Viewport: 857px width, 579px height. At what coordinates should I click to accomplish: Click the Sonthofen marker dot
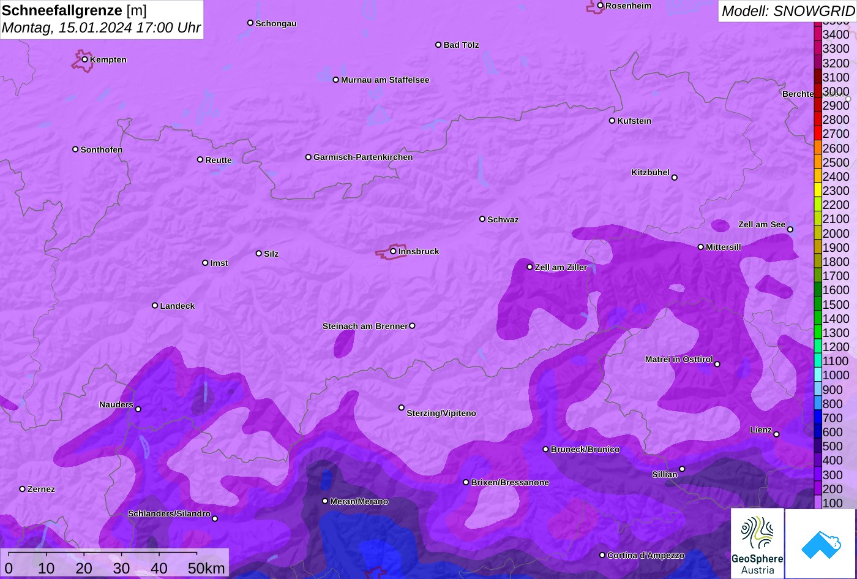point(75,149)
